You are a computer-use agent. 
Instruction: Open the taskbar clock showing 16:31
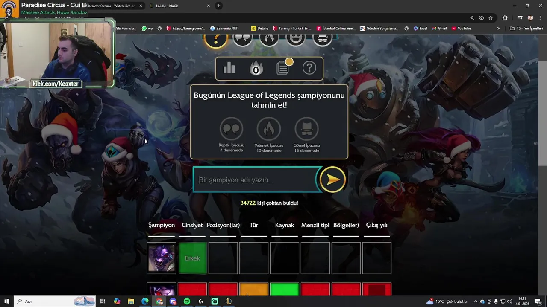522,301
